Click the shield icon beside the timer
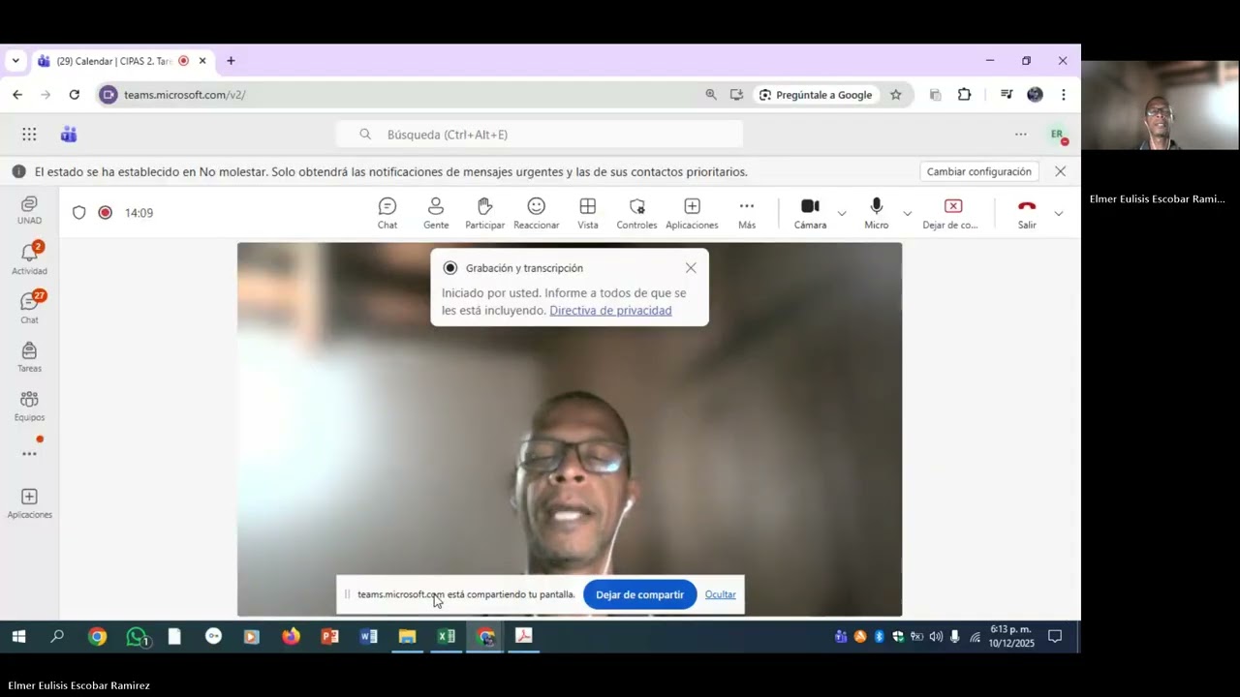This screenshot has height=697, width=1240. (79, 213)
